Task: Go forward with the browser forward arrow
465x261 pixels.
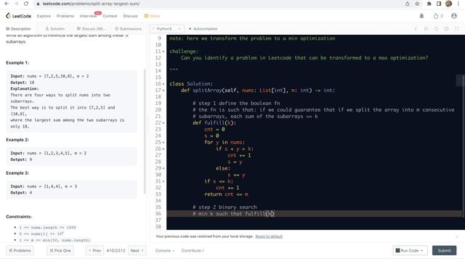Action: point(16,4)
